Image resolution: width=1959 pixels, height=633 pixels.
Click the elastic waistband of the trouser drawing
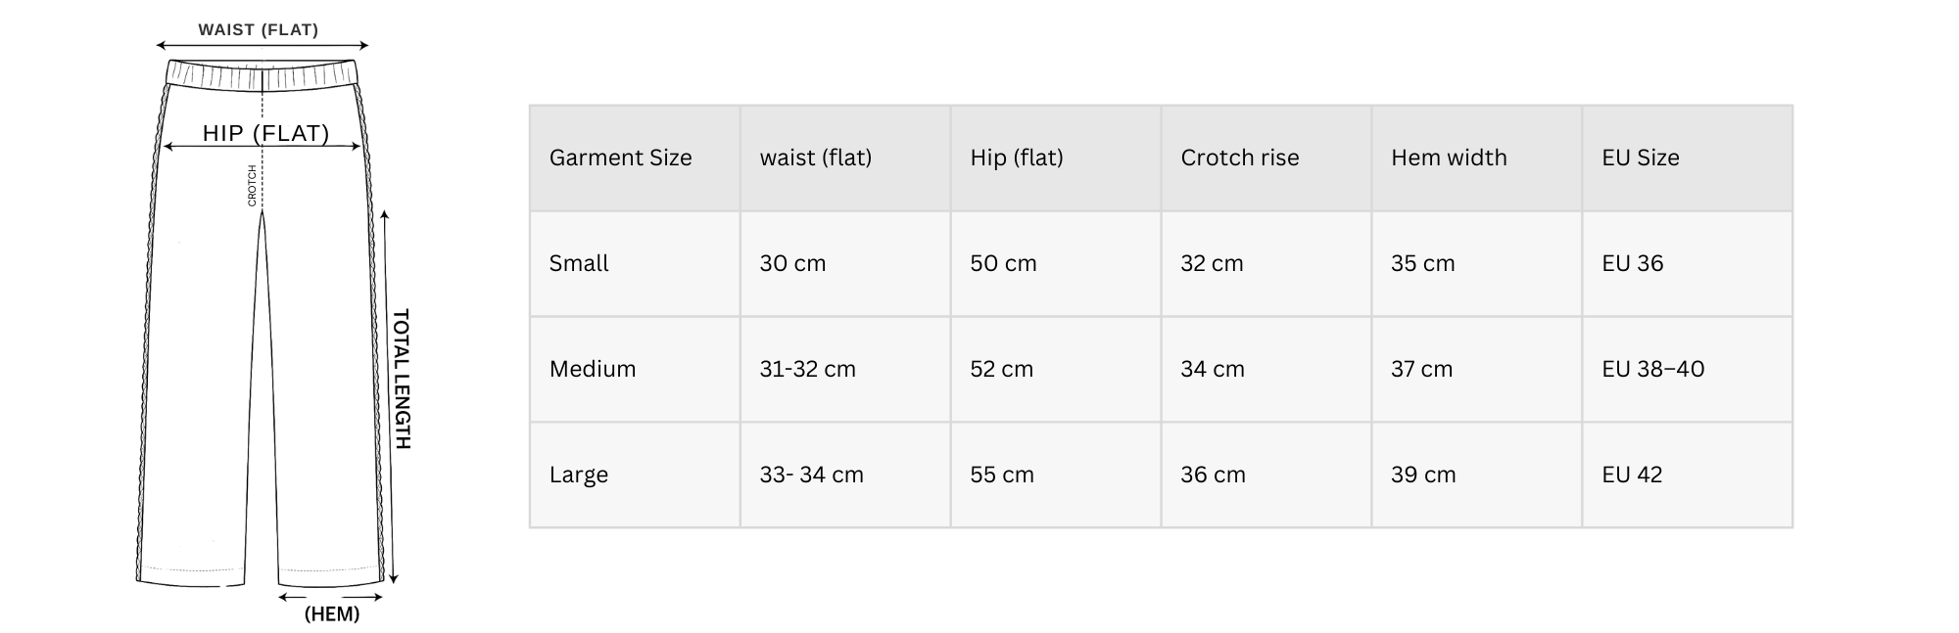[262, 75]
